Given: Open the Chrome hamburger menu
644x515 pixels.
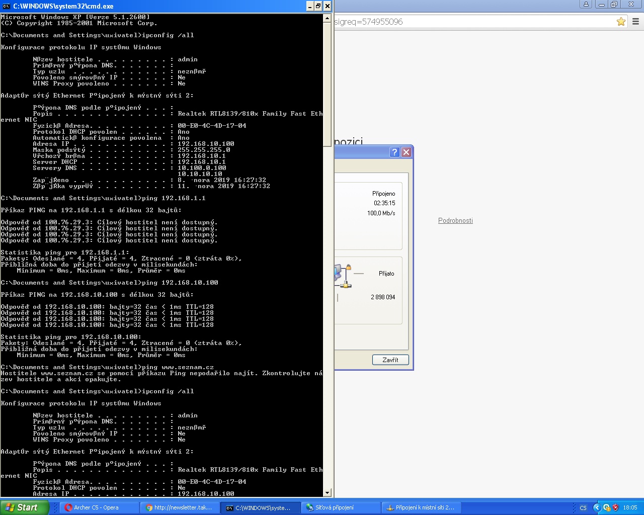Looking at the screenshot, I should coord(635,22).
